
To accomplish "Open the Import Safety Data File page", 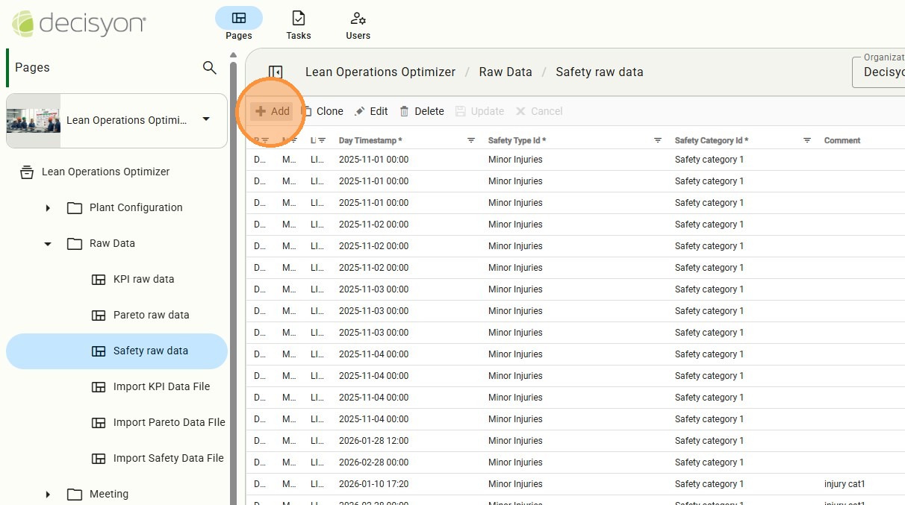I will (x=168, y=459).
